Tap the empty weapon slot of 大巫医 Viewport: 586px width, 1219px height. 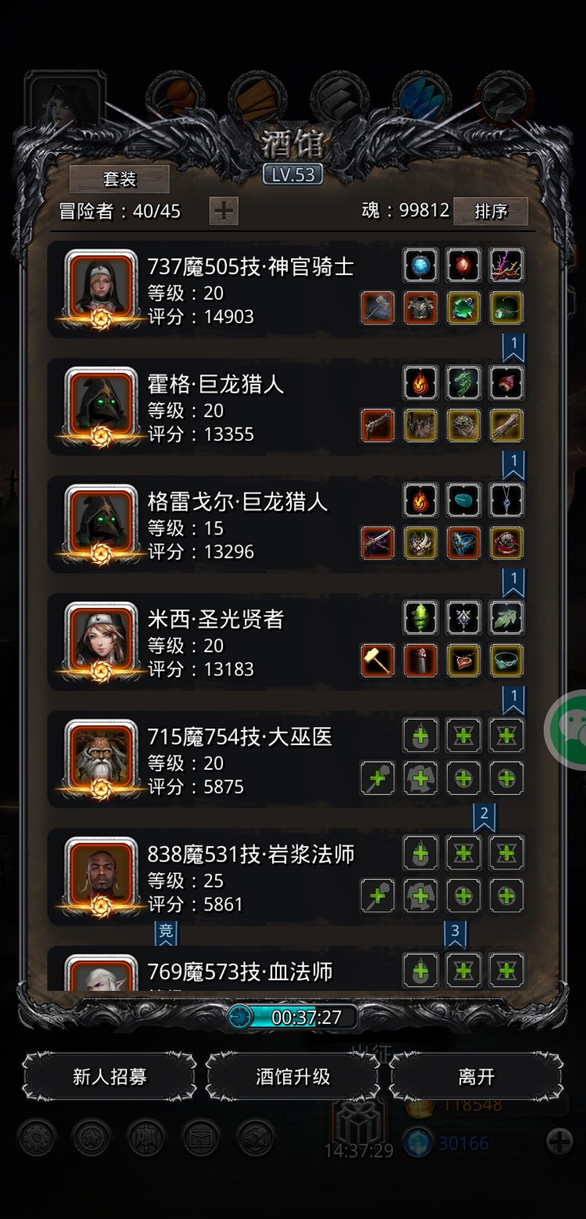378,778
